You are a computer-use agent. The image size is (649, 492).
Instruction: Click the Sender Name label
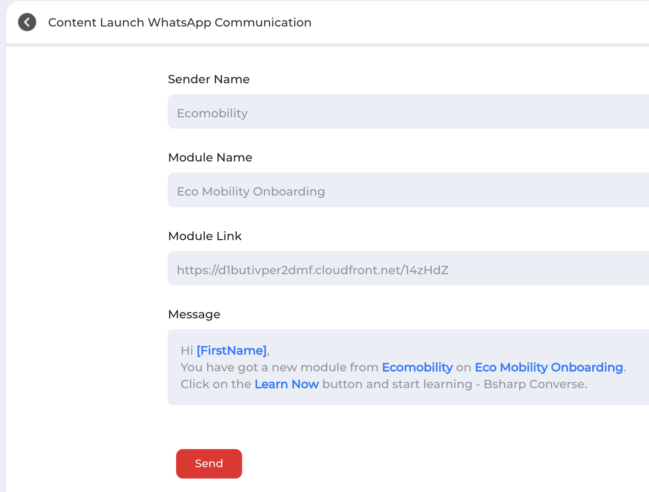coord(209,79)
